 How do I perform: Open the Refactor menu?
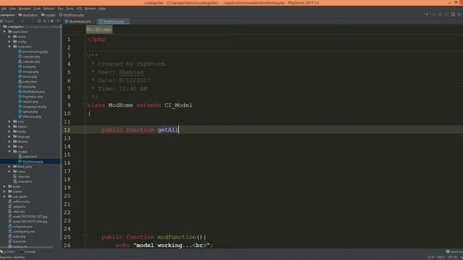pyautogui.click(x=49, y=9)
